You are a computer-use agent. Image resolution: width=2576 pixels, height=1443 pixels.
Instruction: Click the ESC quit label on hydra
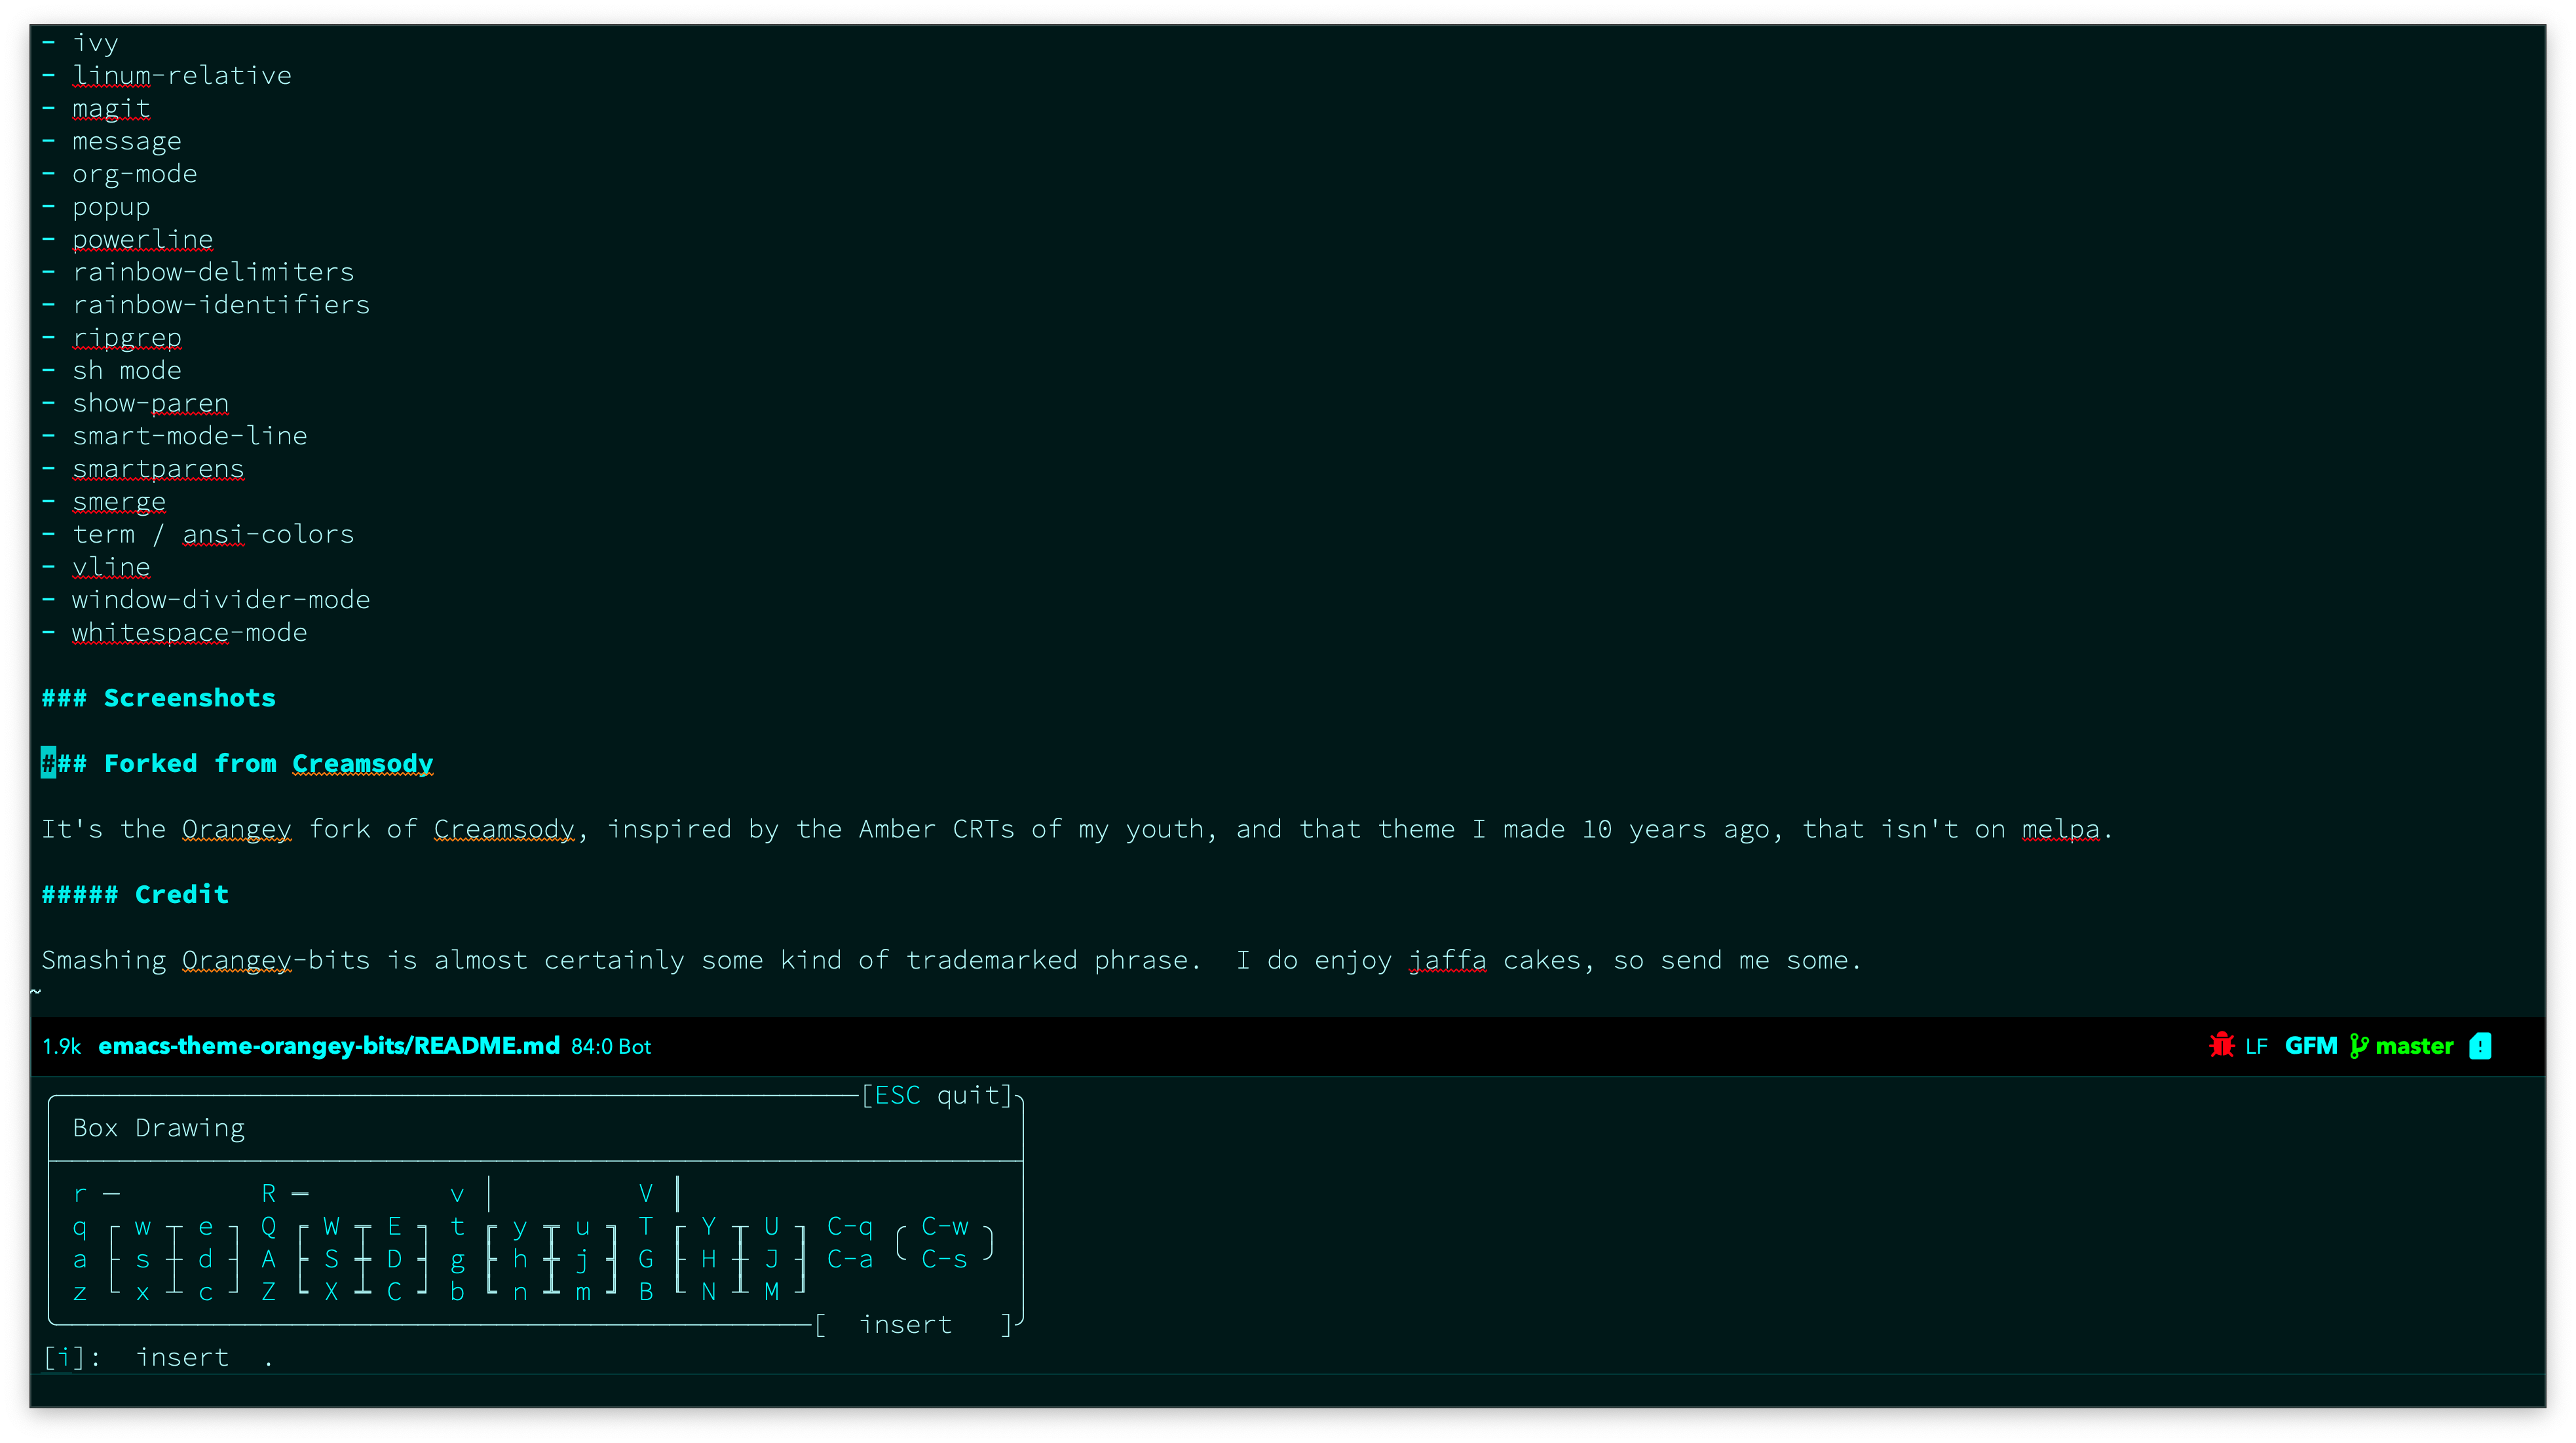click(937, 1095)
